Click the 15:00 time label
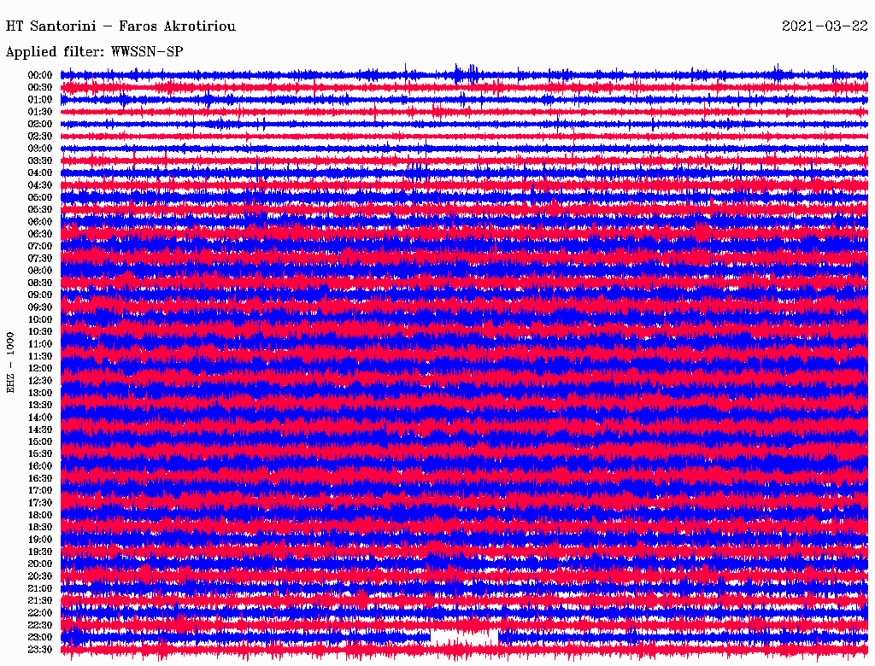Viewport: 875px width, 666px height. click(40, 442)
